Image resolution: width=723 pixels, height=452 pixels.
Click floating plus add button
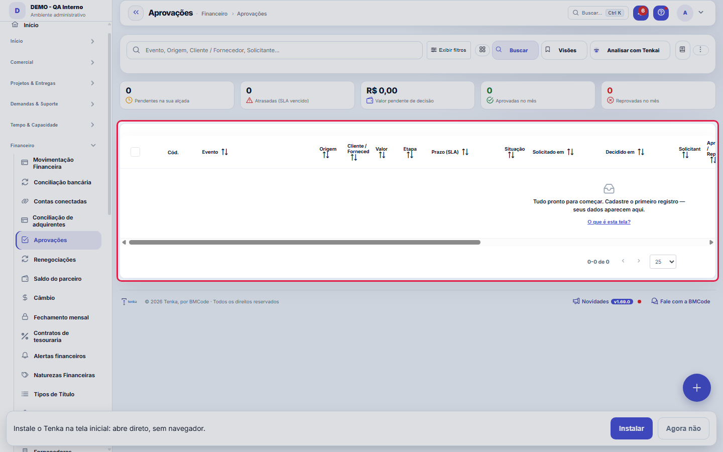(x=697, y=388)
